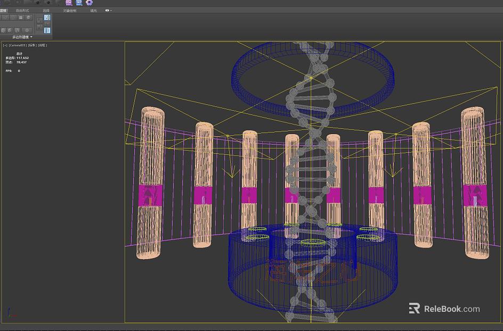The width and height of the screenshot is (503, 331).
Task: Click the pink DSA plugin icon
Action: tap(69, 3)
